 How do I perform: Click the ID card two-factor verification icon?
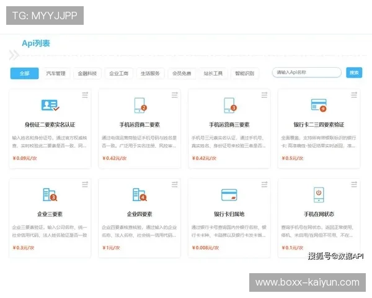click(50, 105)
